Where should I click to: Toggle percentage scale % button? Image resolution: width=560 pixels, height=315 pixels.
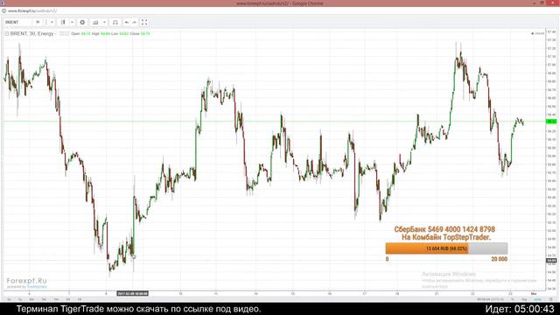(x=513, y=299)
